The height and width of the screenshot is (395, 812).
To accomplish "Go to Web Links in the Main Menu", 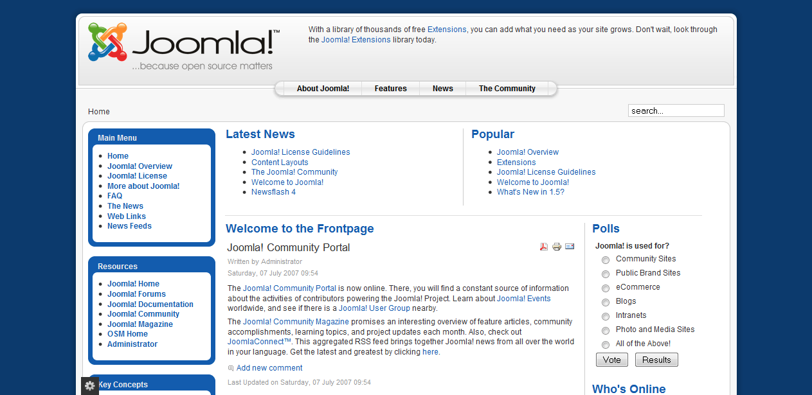I will [127, 216].
